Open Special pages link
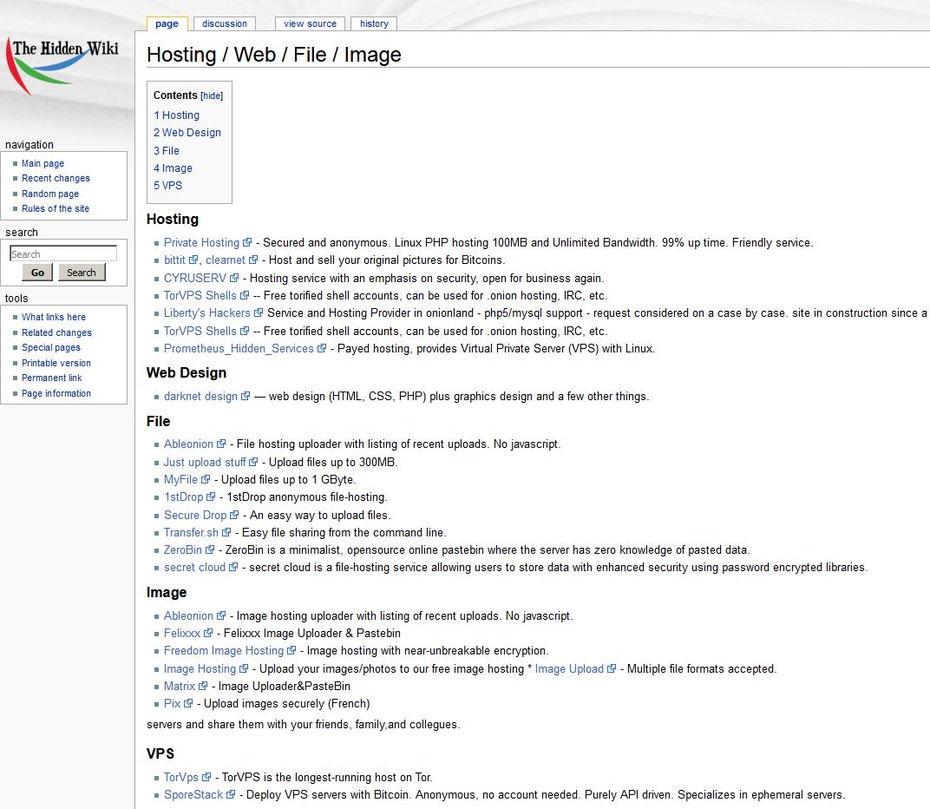930x809 pixels. click(51, 347)
